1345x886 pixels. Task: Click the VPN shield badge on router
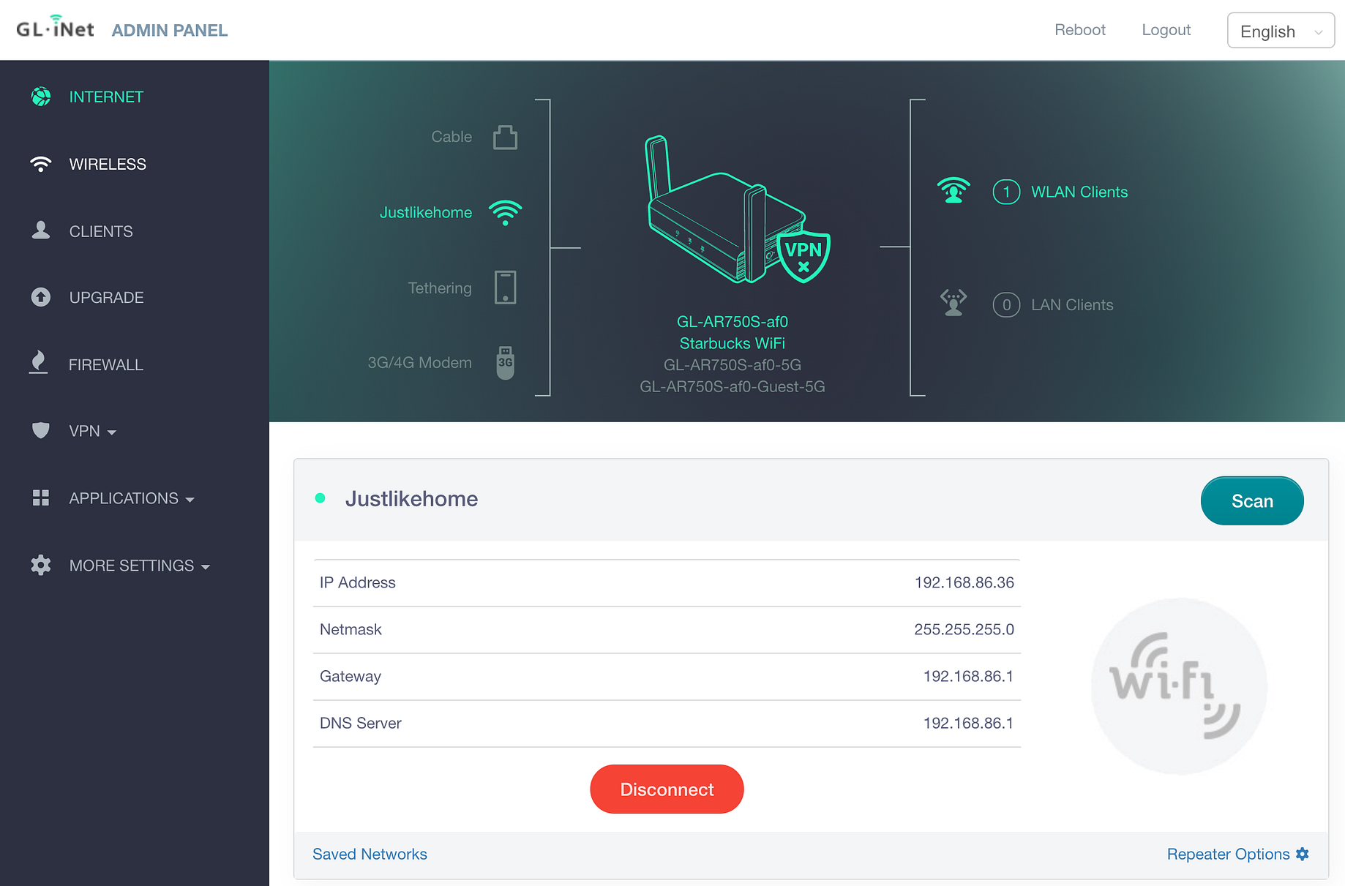click(x=803, y=257)
